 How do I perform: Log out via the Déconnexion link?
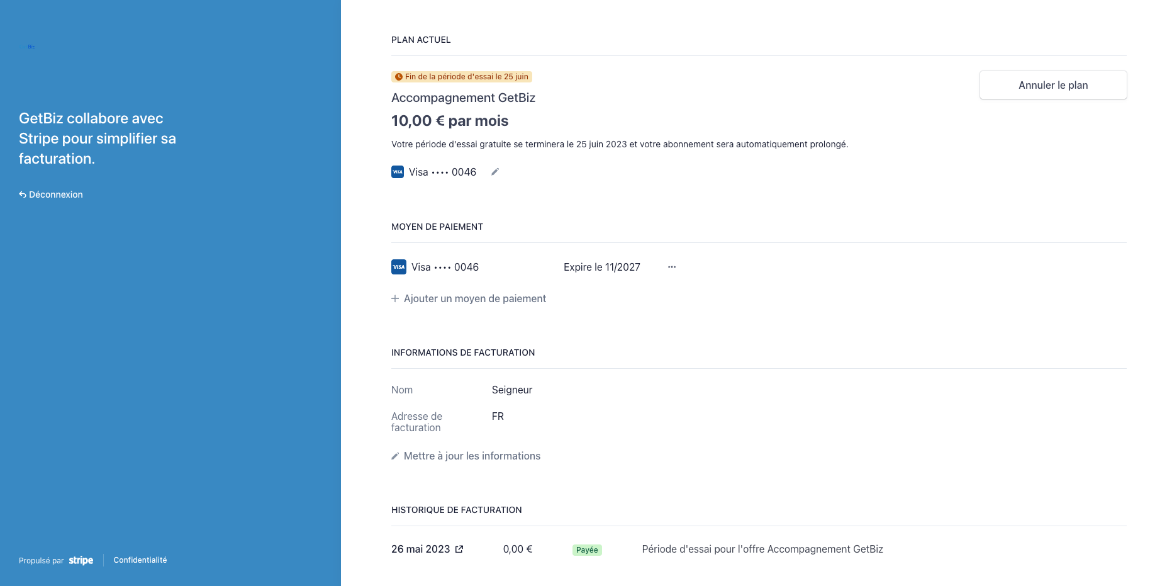click(x=51, y=194)
